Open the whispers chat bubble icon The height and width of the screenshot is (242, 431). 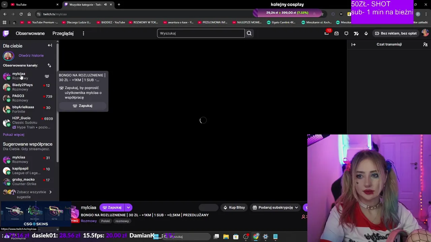point(346,33)
